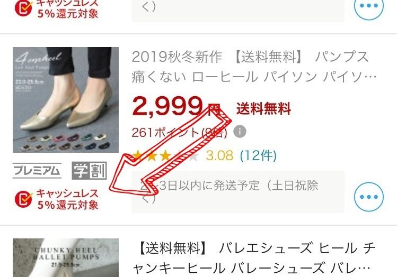Tap the 送料無料 free shipping label
Image resolution: width=397 pixels, height=277 pixels.
click(x=263, y=108)
